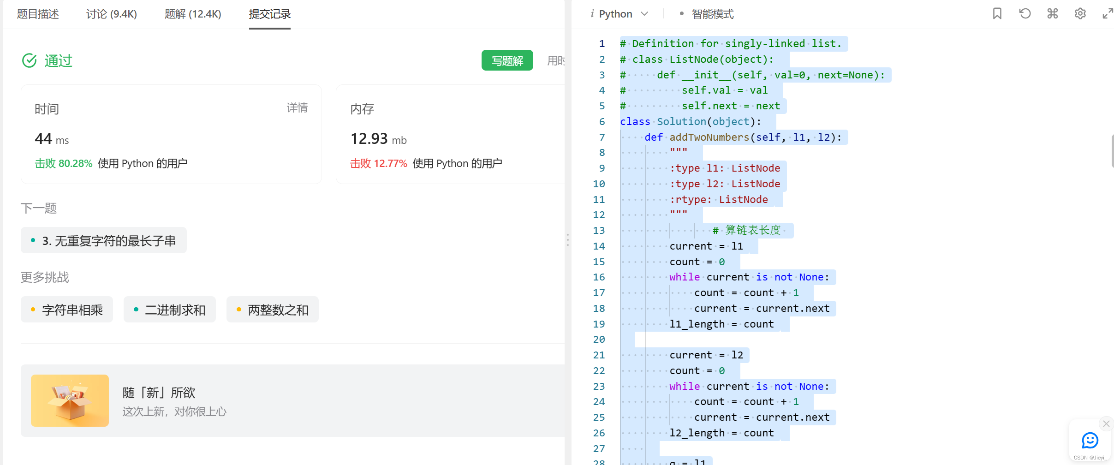
Task: Open keyboard shortcuts panel
Action: [1053, 14]
